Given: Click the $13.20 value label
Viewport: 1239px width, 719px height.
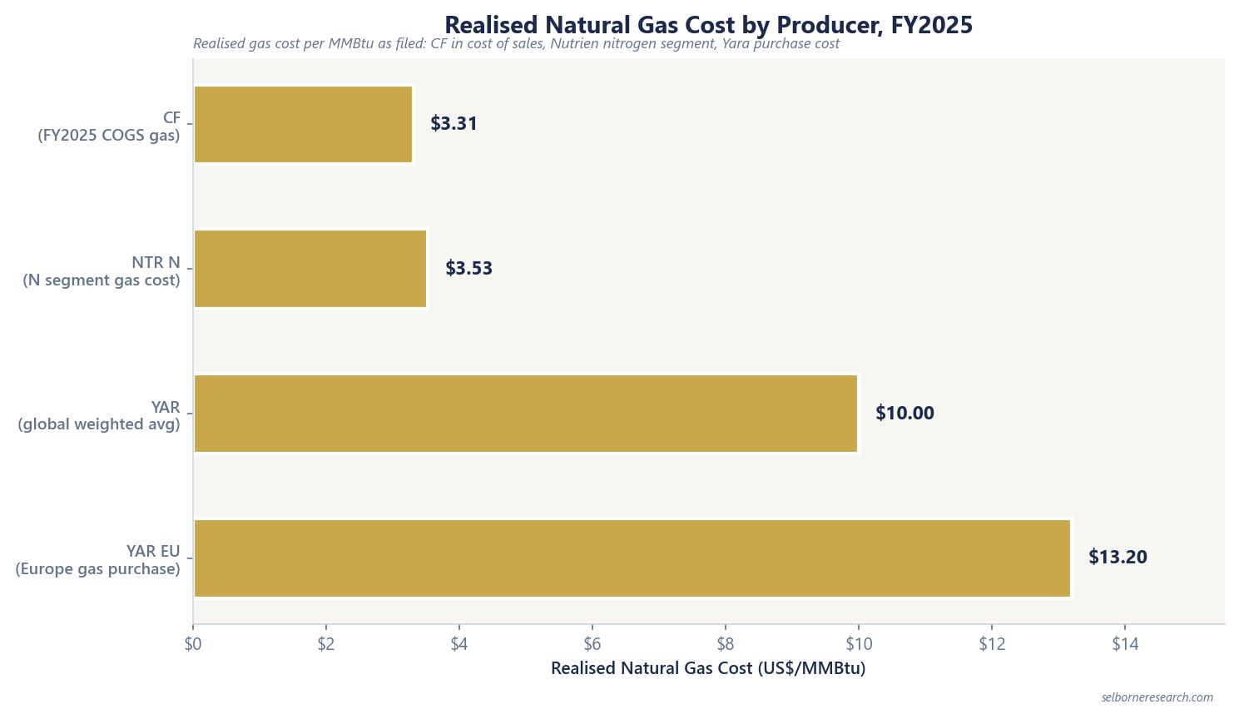Looking at the screenshot, I should click(1118, 558).
